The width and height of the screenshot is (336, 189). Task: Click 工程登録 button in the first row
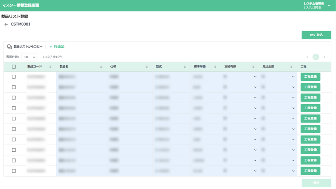310,77
